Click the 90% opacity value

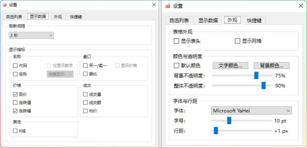[x=280, y=86]
